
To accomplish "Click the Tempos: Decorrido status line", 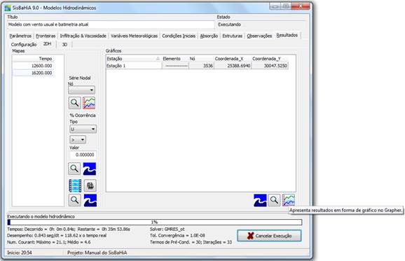I will 69,230.
